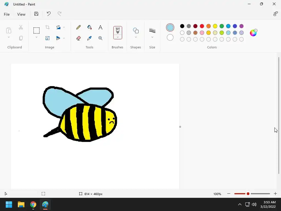Screen dimensions: 281x211
Task: Click the Redo arrow
Action: pyautogui.click(x=59, y=14)
